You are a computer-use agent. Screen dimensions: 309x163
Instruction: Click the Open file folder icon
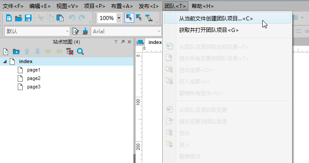pos(19,18)
